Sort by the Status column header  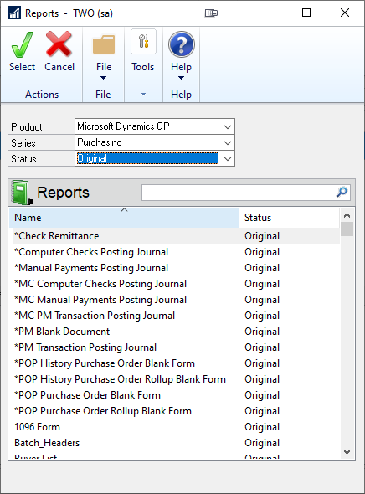click(x=289, y=218)
